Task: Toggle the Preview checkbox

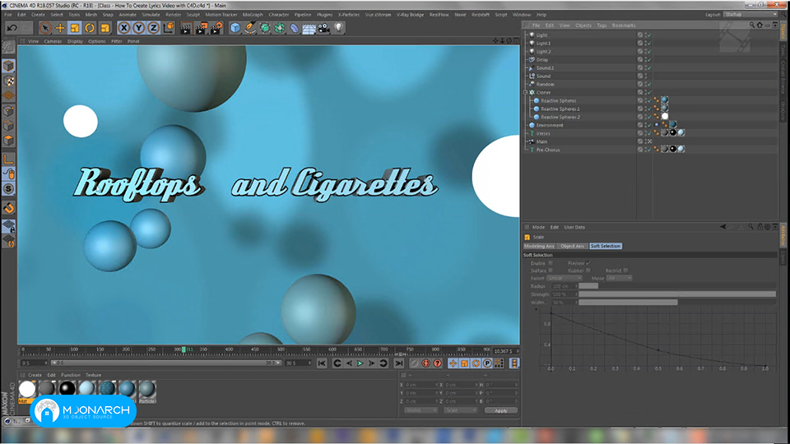Action: tap(588, 263)
